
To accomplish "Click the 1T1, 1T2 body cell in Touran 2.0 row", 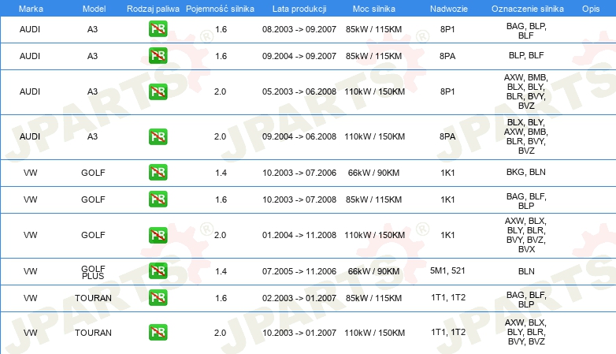I will (x=448, y=332).
